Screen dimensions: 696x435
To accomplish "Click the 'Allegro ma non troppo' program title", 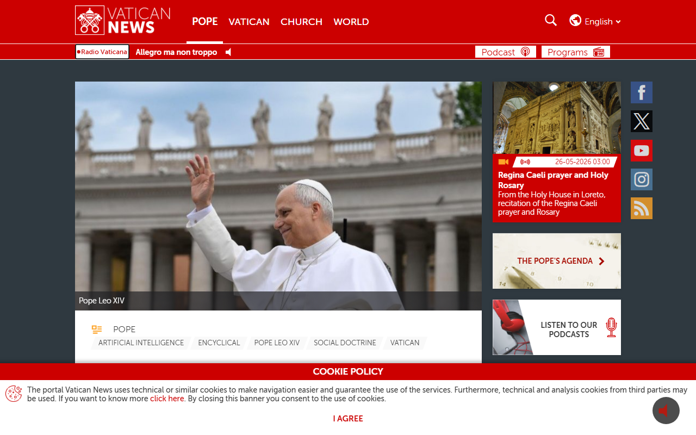I will (x=176, y=52).
